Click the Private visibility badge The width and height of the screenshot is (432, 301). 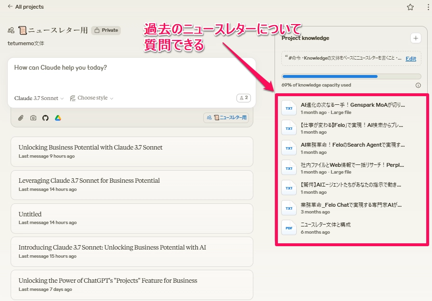(106, 30)
